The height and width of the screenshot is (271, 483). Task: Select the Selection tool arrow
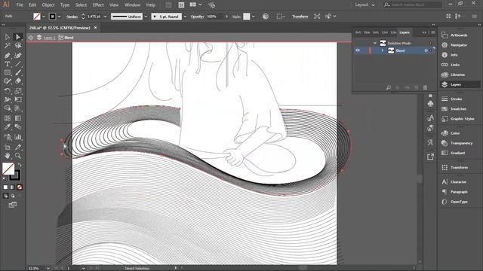8,37
